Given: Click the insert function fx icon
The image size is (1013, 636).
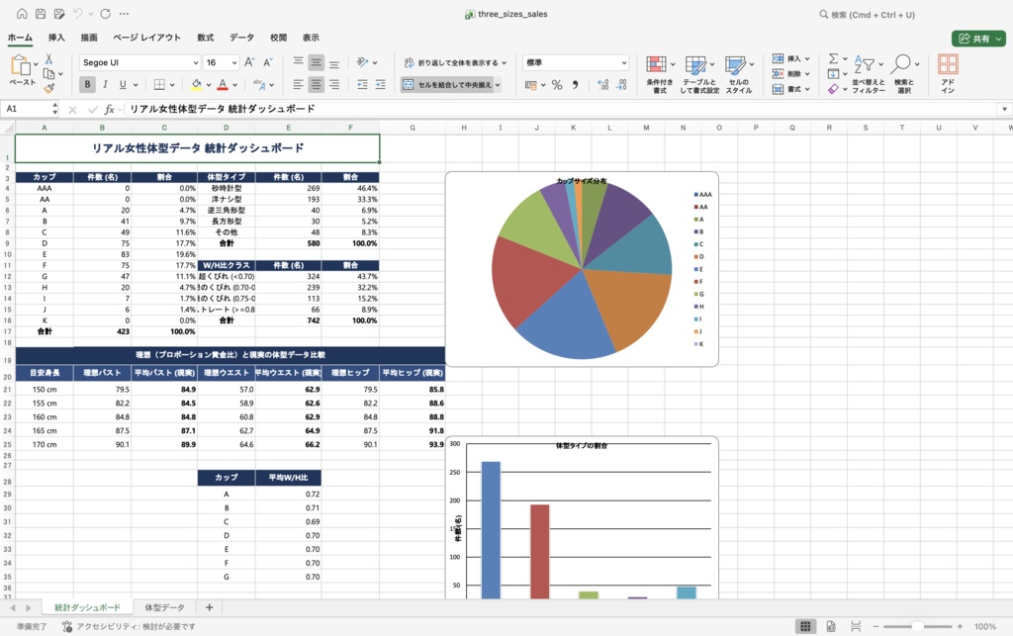Looking at the screenshot, I should pos(110,109).
